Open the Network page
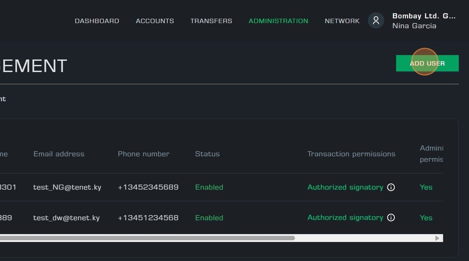Image resolution: width=469 pixels, height=261 pixels. [x=342, y=21]
